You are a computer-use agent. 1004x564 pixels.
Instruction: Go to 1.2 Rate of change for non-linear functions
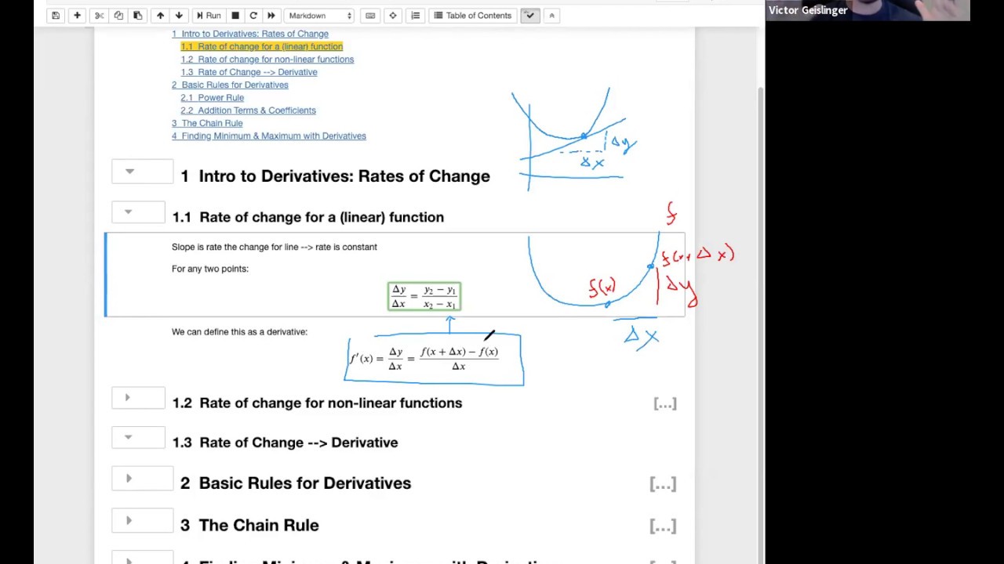click(x=267, y=60)
